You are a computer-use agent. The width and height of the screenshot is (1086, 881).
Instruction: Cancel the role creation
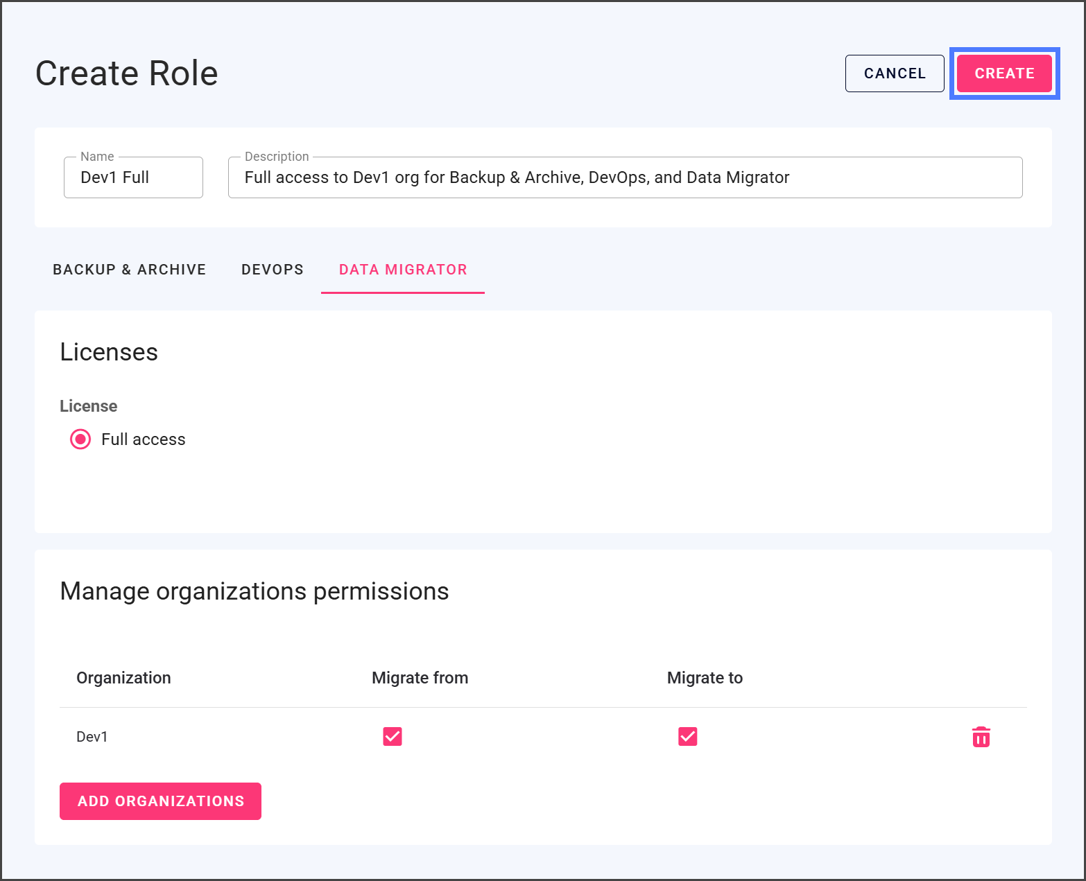coord(894,73)
